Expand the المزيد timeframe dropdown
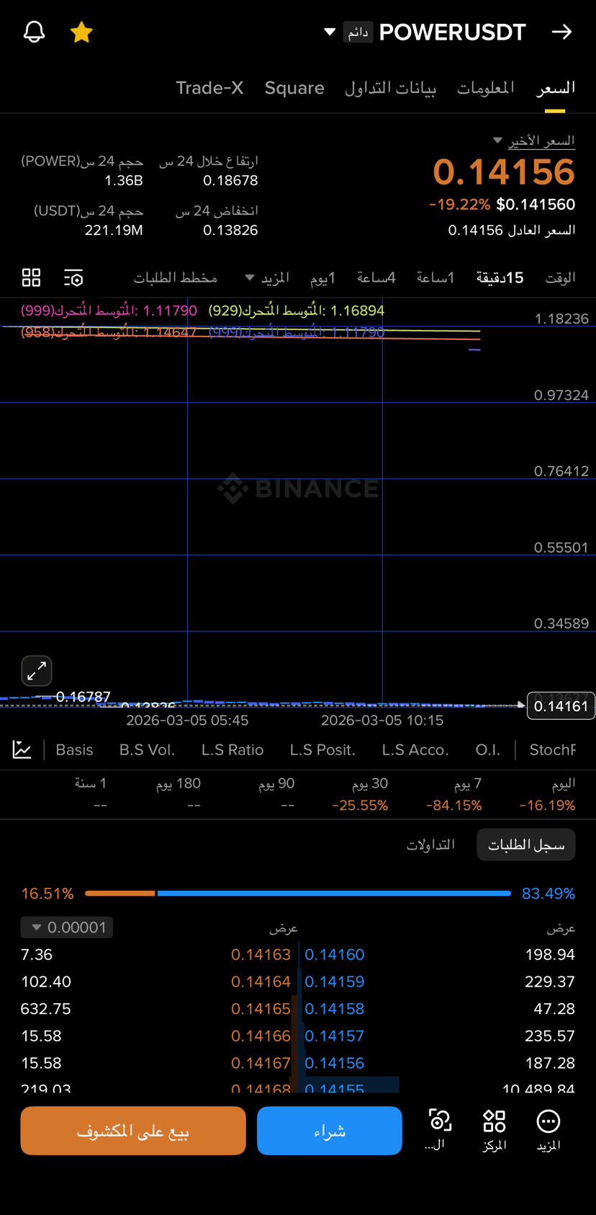The height and width of the screenshot is (1215, 596). 267,277
